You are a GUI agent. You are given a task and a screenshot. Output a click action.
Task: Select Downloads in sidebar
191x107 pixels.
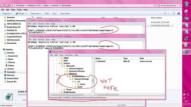(x=11, y=43)
